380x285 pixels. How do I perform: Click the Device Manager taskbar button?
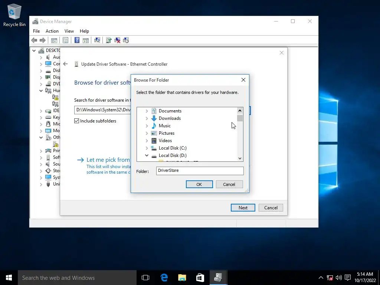218,278
